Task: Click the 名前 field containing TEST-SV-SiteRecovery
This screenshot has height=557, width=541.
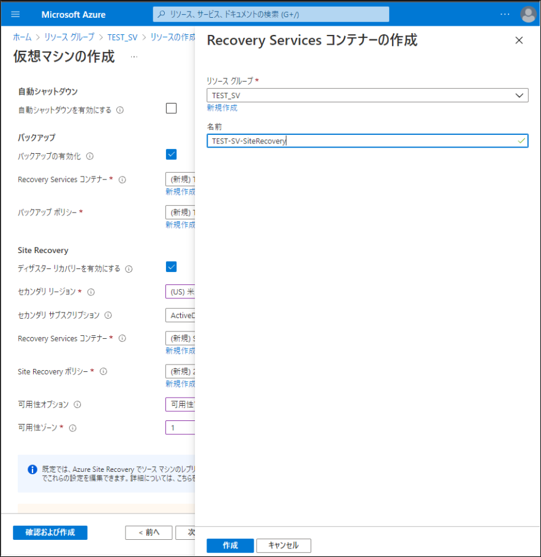Action: coord(367,141)
